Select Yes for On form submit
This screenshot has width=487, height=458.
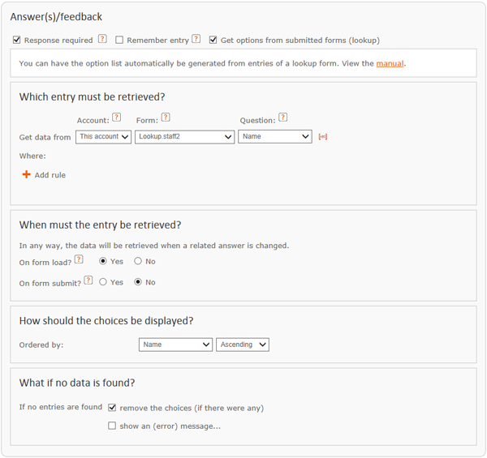point(103,282)
